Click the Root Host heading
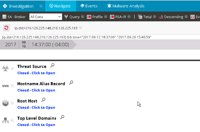The height and width of the screenshot is (132, 200). [x=27, y=101]
